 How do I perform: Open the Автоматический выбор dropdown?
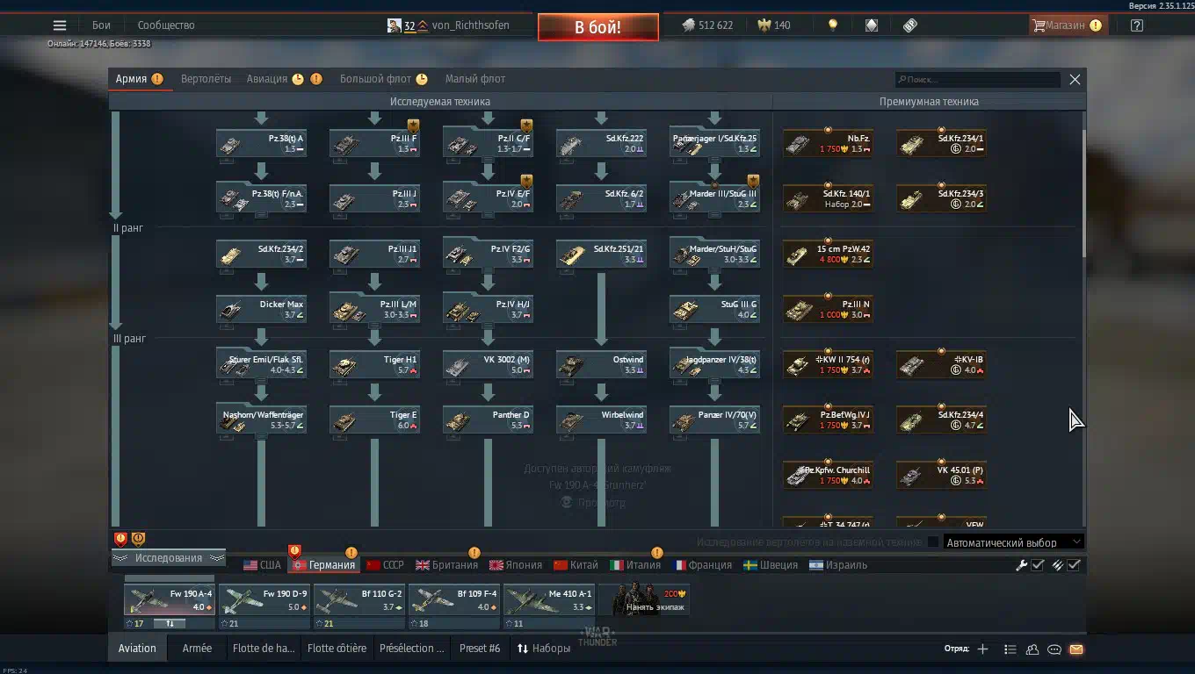point(1013,542)
